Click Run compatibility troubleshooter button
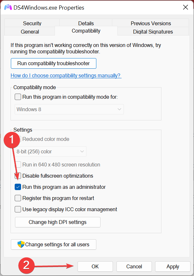The height and width of the screenshot is (276, 194). 54,63
